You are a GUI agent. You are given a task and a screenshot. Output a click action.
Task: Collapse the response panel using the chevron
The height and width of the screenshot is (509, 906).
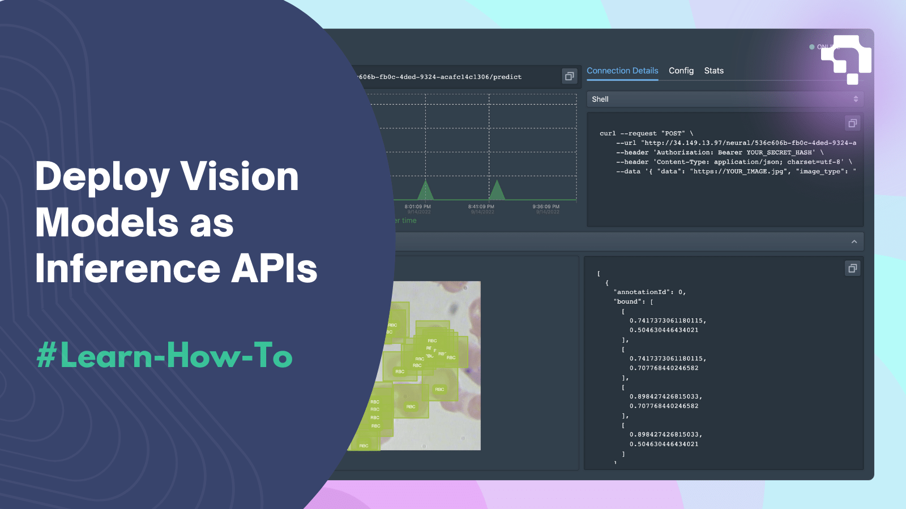coord(854,241)
